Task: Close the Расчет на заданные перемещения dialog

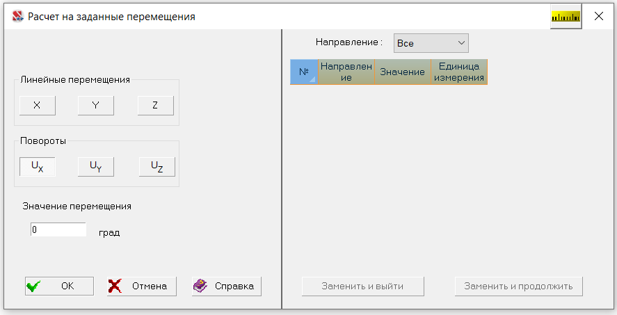Action: (599, 16)
